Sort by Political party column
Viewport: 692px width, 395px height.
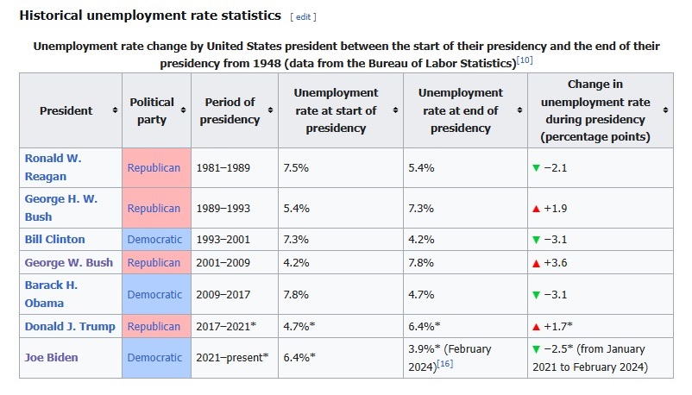pos(183,110)
